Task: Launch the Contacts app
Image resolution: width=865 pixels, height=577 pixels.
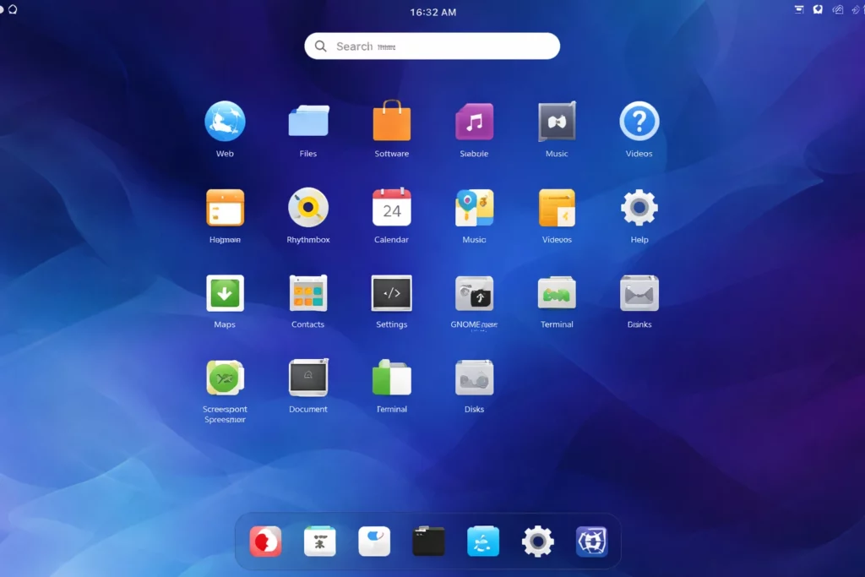Action: 308,293
